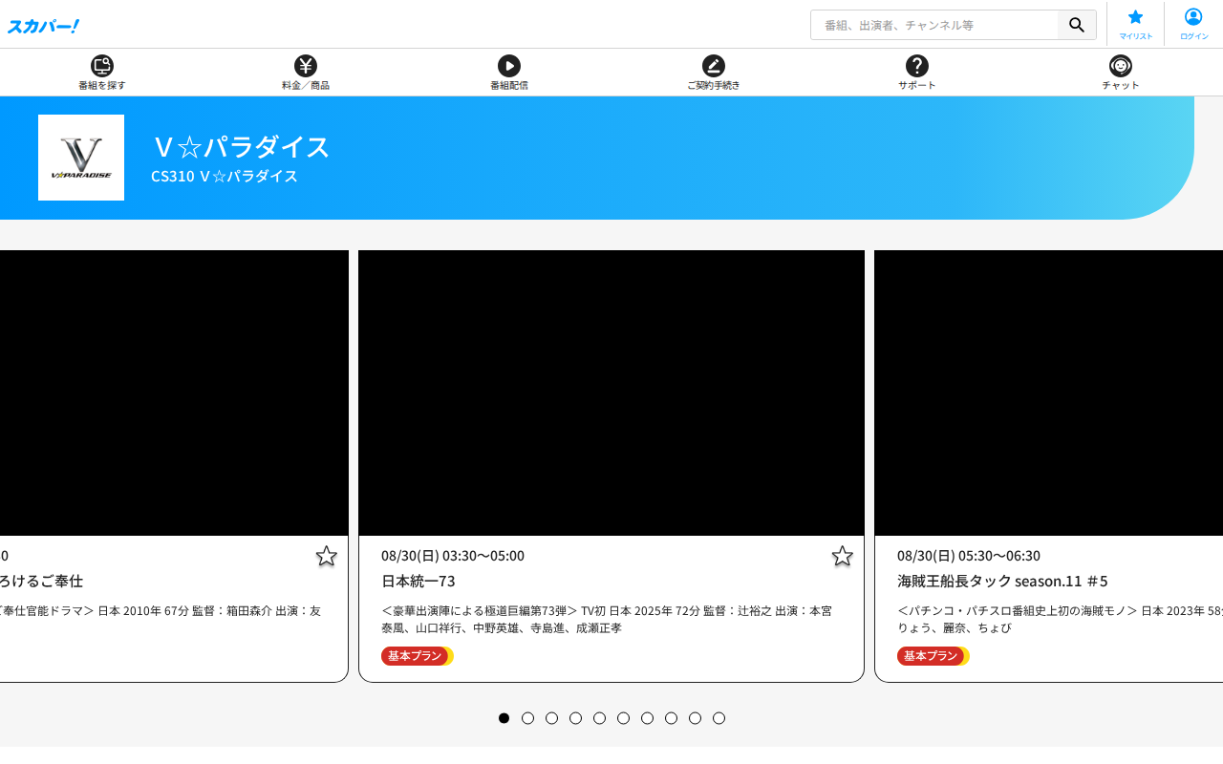1223x764 pixels.
Task: Open ご契約手続き menu
Action: 714,73
